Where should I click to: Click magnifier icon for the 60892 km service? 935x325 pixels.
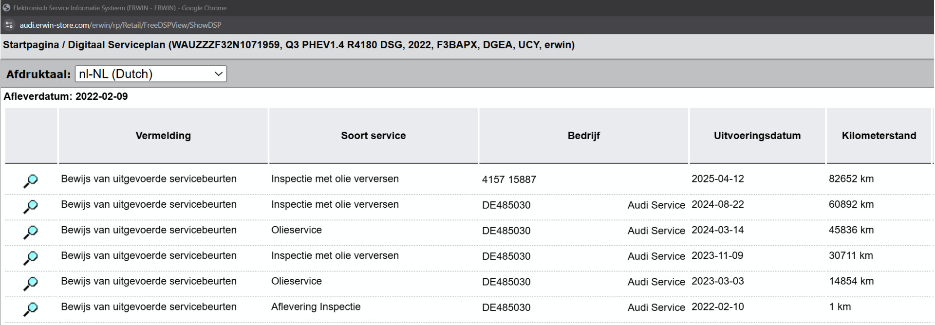pyautogui.click(x=30, y=207)
